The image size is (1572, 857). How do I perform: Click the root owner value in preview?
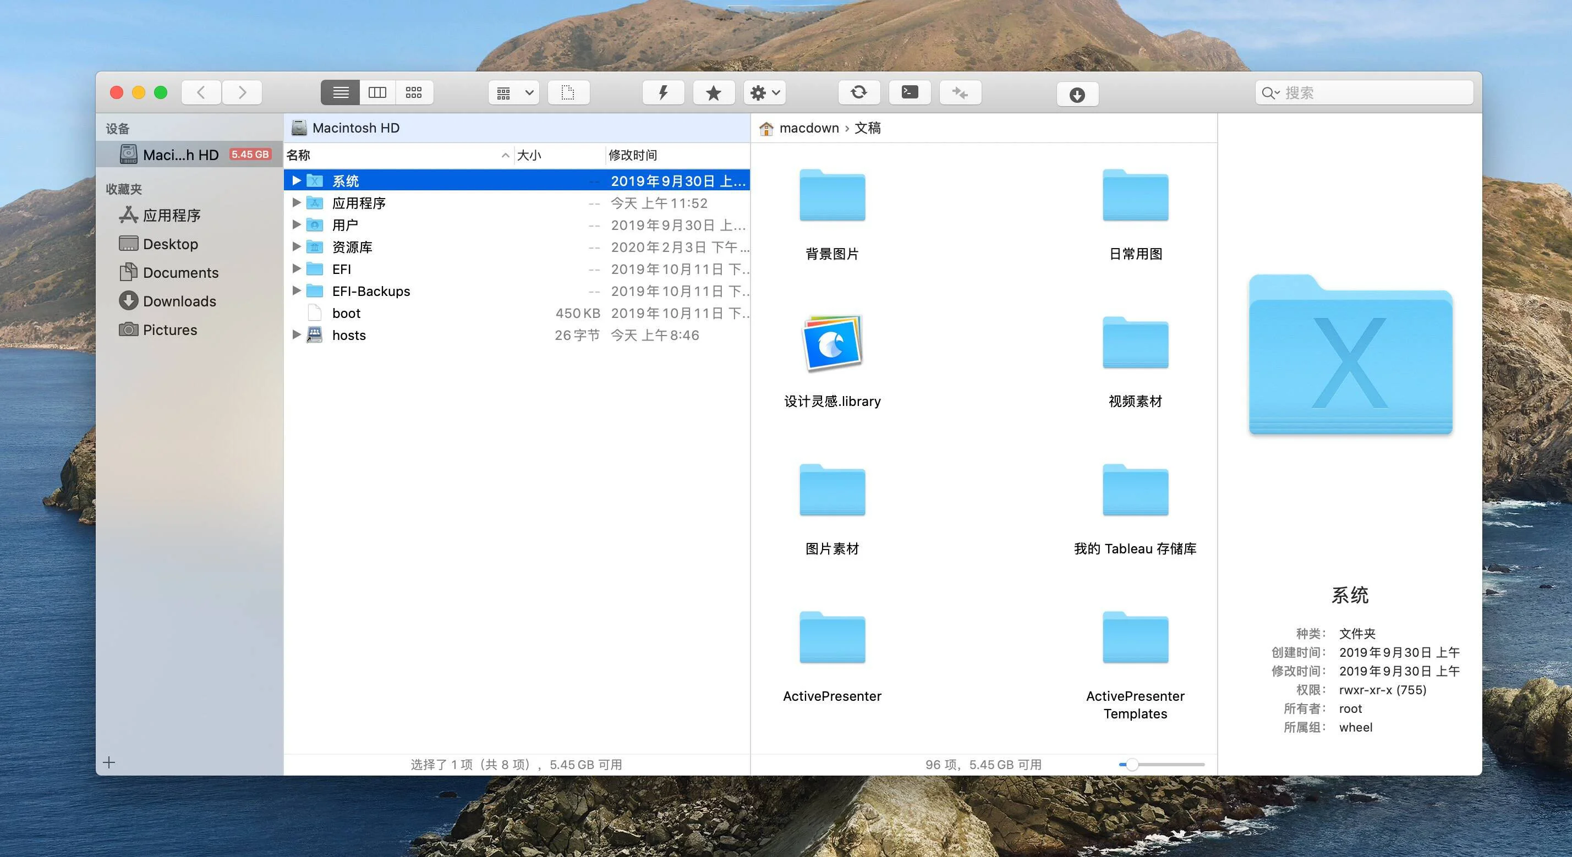coord(1350,709)
